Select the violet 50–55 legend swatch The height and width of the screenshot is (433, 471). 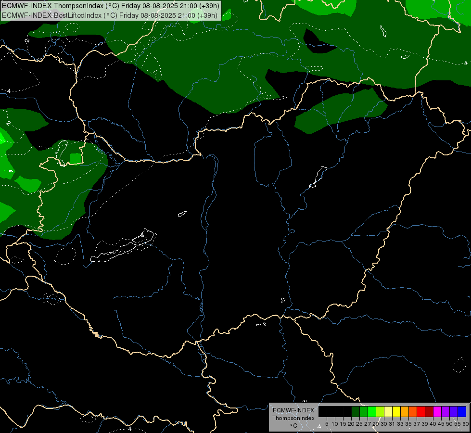454,412
